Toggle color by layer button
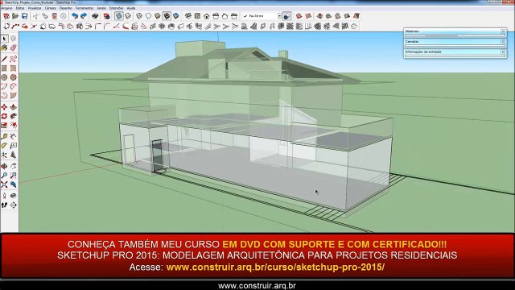Viewport: 515px width, 290px height. click(x=286, y=16)
